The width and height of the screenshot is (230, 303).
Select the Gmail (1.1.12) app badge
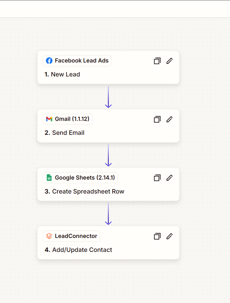68,119
